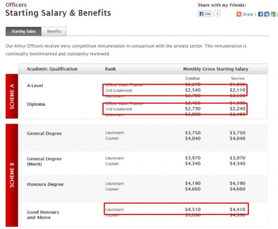Switch to the Starting Salary tab
The width and height of the screenshot is (278, 229).
coord(23,31)
